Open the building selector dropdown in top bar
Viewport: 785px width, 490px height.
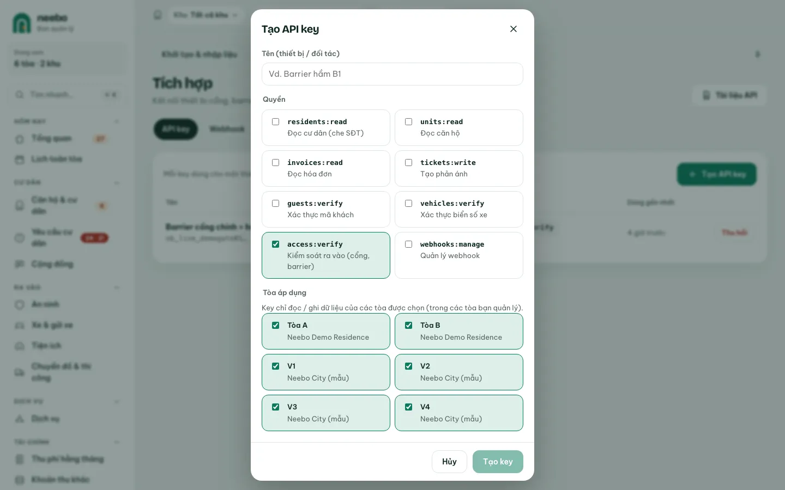tap(206, 15)
